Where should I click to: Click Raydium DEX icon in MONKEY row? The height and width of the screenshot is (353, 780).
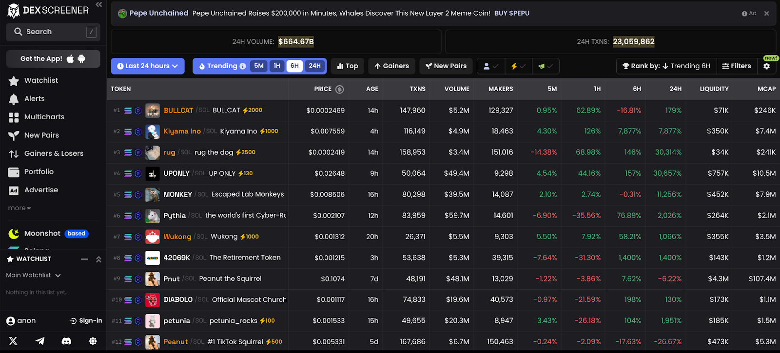point(138,195)
